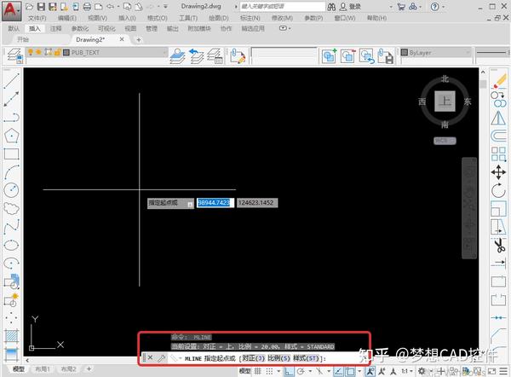
Task: Choose the 样式(ST) command option
Action: [x=306, y=358]
